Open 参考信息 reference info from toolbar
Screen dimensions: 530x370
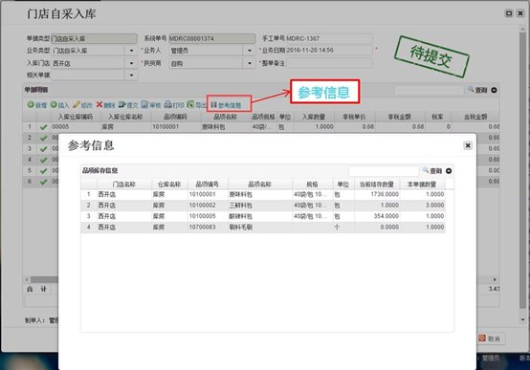pos(226,105)
